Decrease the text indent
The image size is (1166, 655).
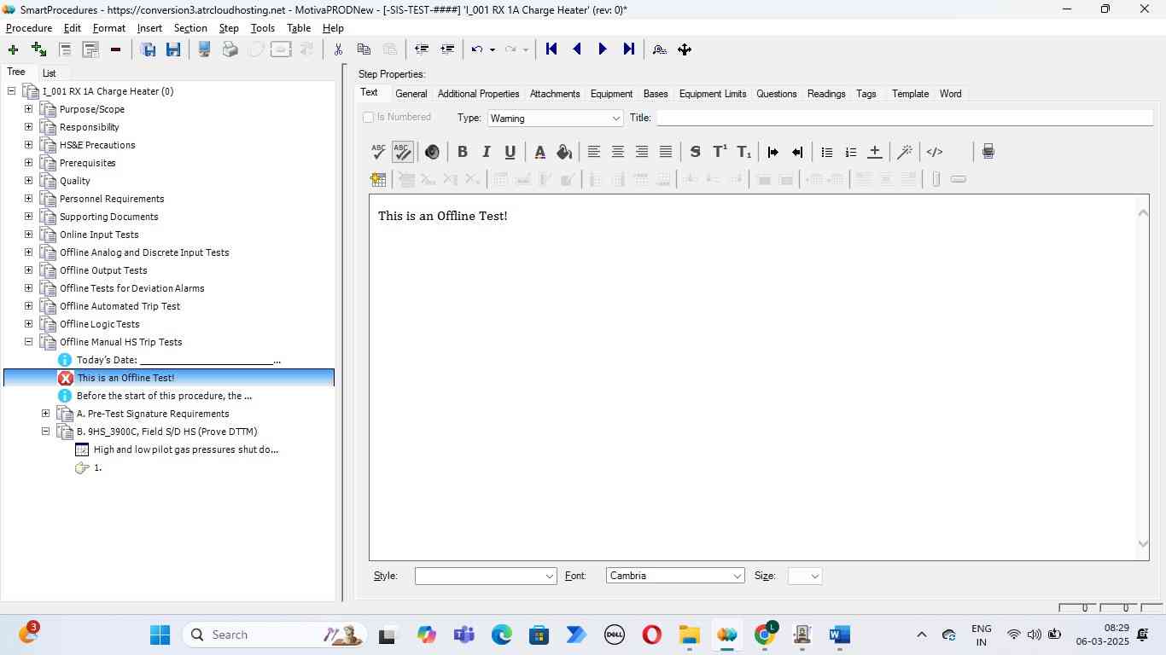pos(797,152)
